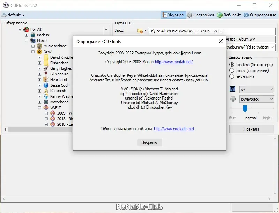Open the input mode arrow dropdown
279x213 pixels.
[x=145, y=30]
